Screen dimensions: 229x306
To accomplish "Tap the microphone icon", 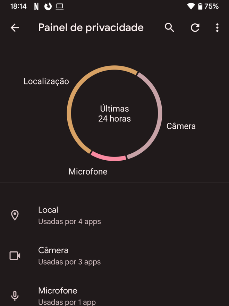I will [15, 296].
